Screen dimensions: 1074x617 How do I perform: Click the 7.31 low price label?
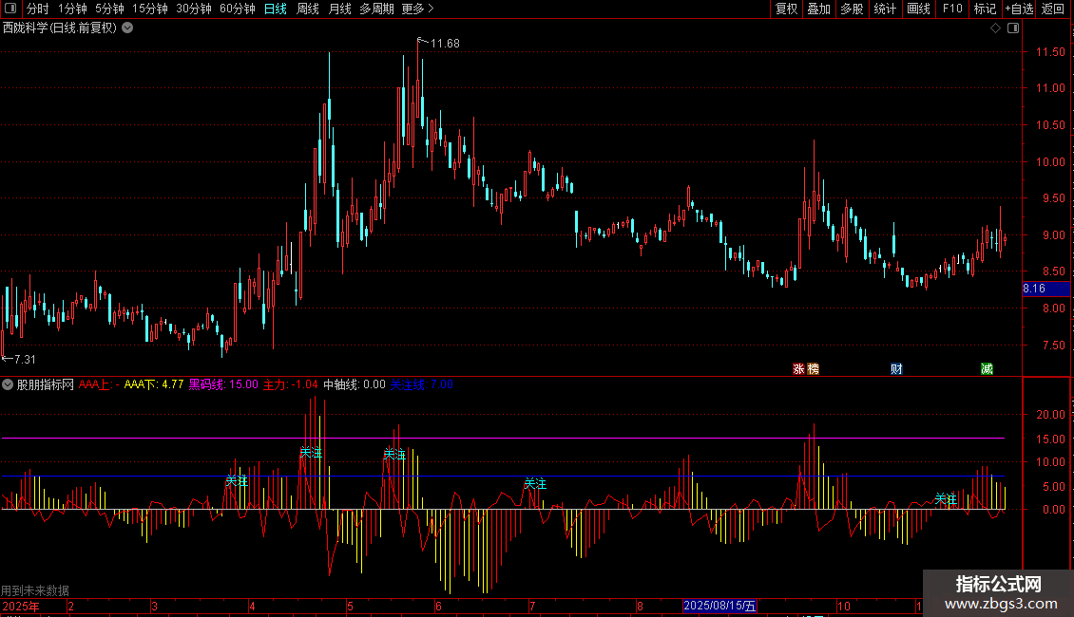pos(25,359)
